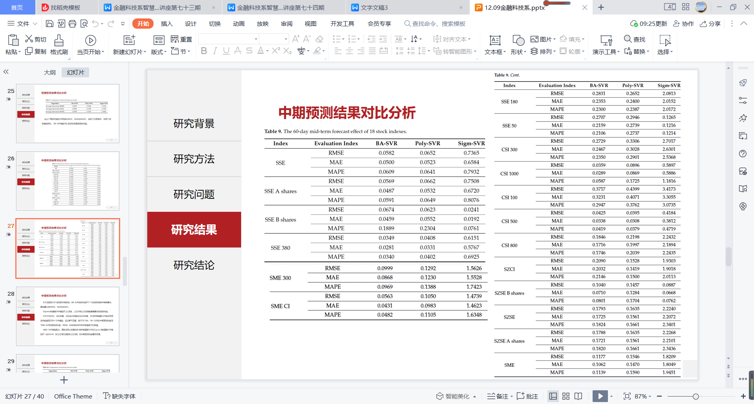This screenshot has width=754, height=404.
Task: Open the font size combo box
Action: point(274,39)
